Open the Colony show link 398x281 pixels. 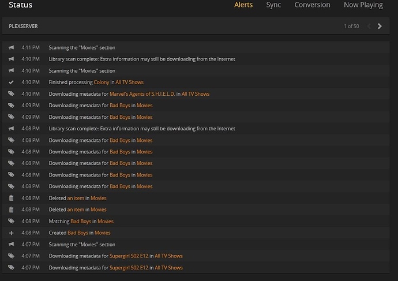pyautogui.click(x=102, y=82)
